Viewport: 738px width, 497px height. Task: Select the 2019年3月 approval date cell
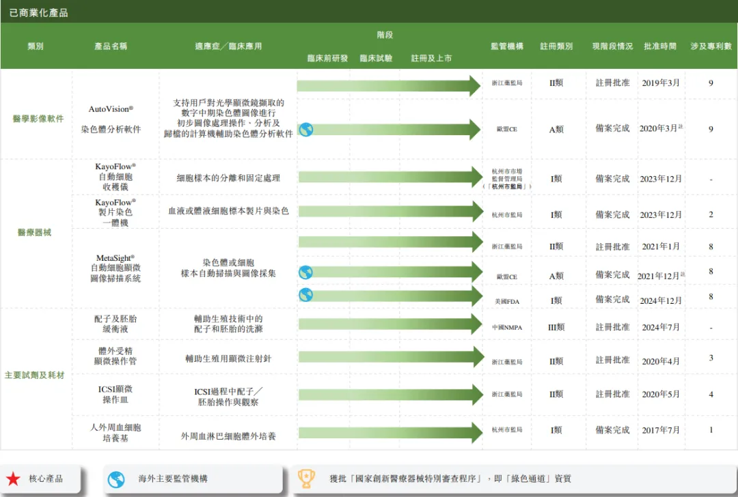coord(659,81)
